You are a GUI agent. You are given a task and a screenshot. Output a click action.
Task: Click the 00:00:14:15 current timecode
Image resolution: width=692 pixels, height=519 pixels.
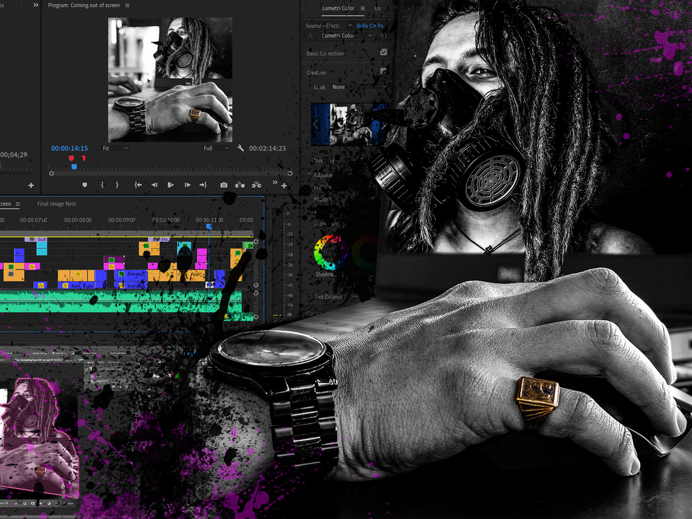click(x=70, y=148)
